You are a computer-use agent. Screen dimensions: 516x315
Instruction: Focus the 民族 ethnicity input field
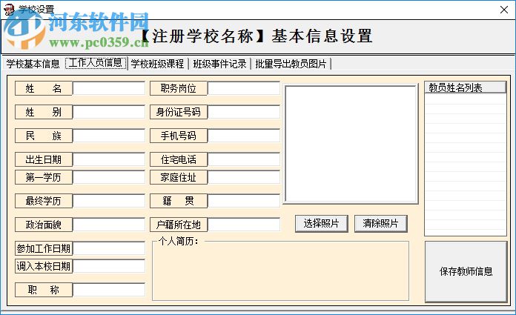pyautogui.click(x=108, y=136)
